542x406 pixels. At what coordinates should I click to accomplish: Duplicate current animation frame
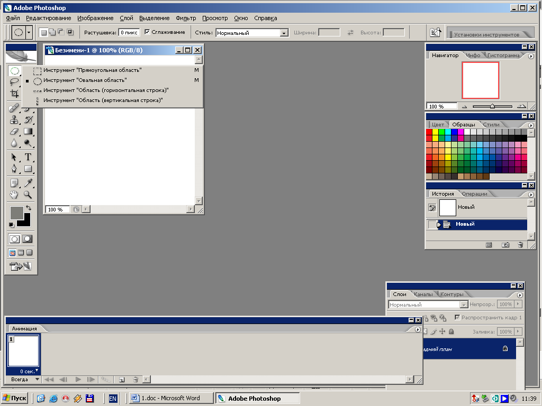(x=122, y=380)
